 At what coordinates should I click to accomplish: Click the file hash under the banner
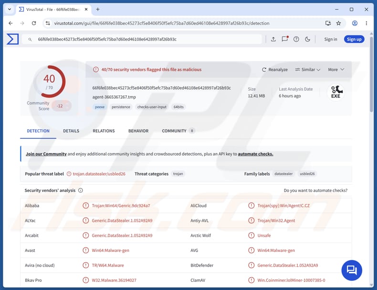click(162, 88)
